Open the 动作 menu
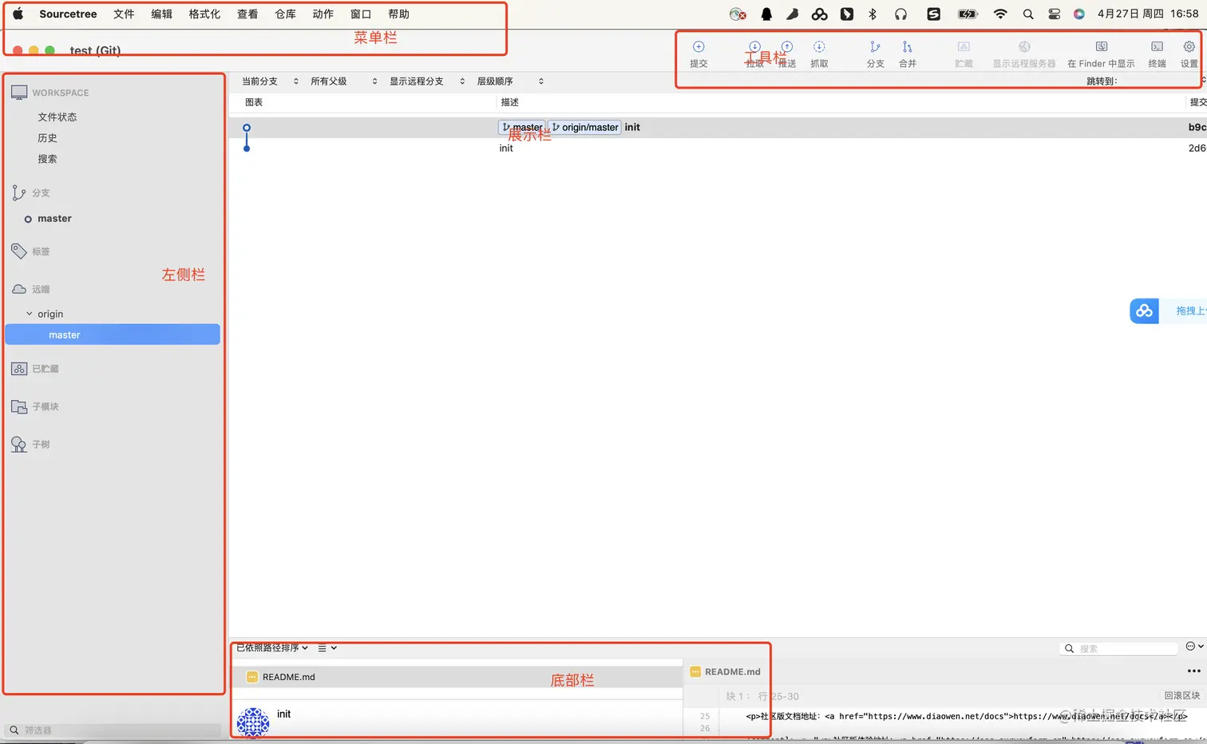Viewport: 1207px width, 744px height. [x=323, y=14]
